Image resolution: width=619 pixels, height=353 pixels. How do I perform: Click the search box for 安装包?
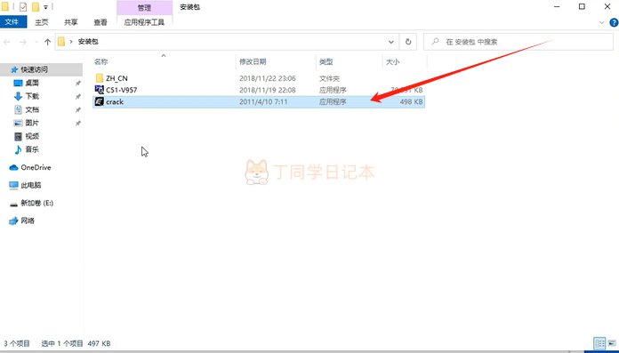[x=518, y=42]
